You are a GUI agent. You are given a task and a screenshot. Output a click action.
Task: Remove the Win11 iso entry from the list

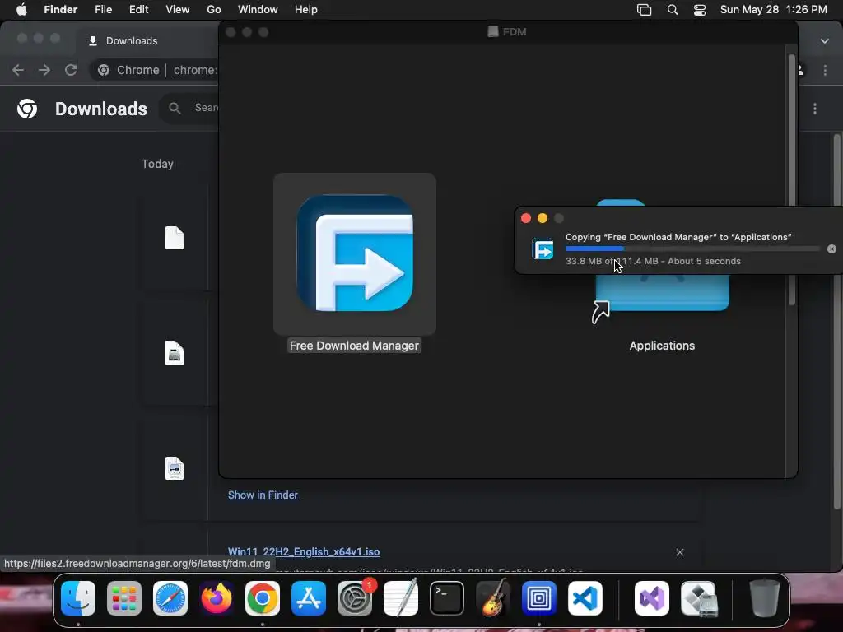[679, 552]
